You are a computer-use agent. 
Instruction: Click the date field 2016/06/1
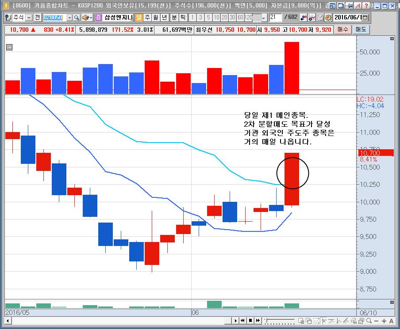348,18
